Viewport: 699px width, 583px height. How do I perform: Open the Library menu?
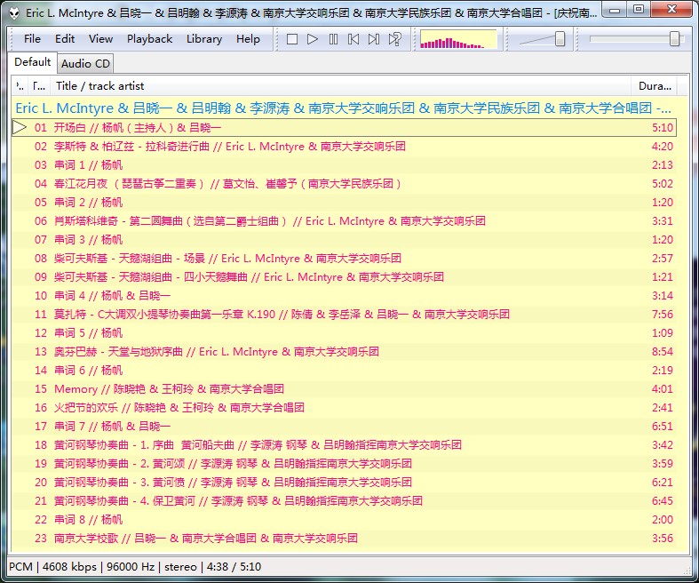203,39
